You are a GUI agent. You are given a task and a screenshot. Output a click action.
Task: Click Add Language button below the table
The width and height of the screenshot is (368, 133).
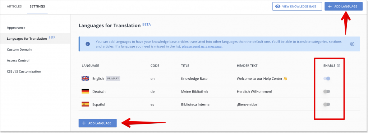pos(98,123)
